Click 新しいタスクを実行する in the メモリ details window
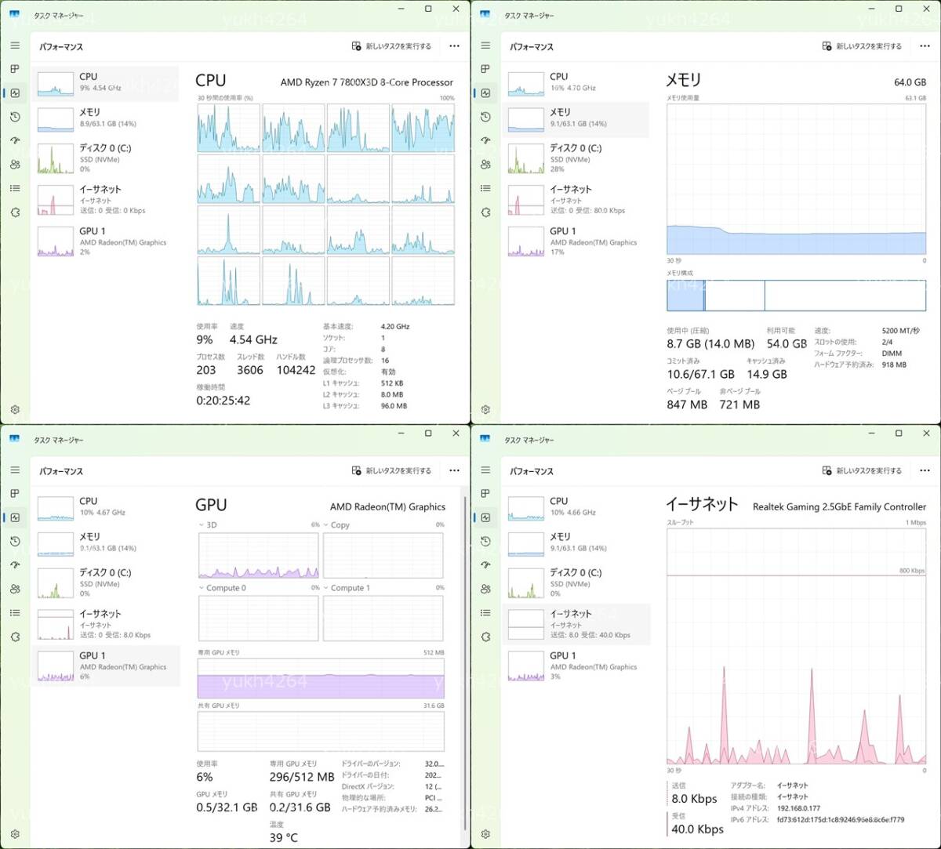Screen dimensions: 941x849 862,46
